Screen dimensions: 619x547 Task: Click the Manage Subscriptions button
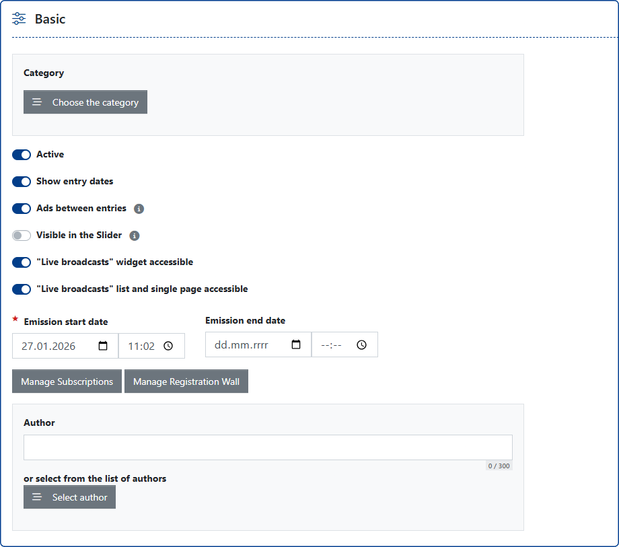tap(67, 381)
